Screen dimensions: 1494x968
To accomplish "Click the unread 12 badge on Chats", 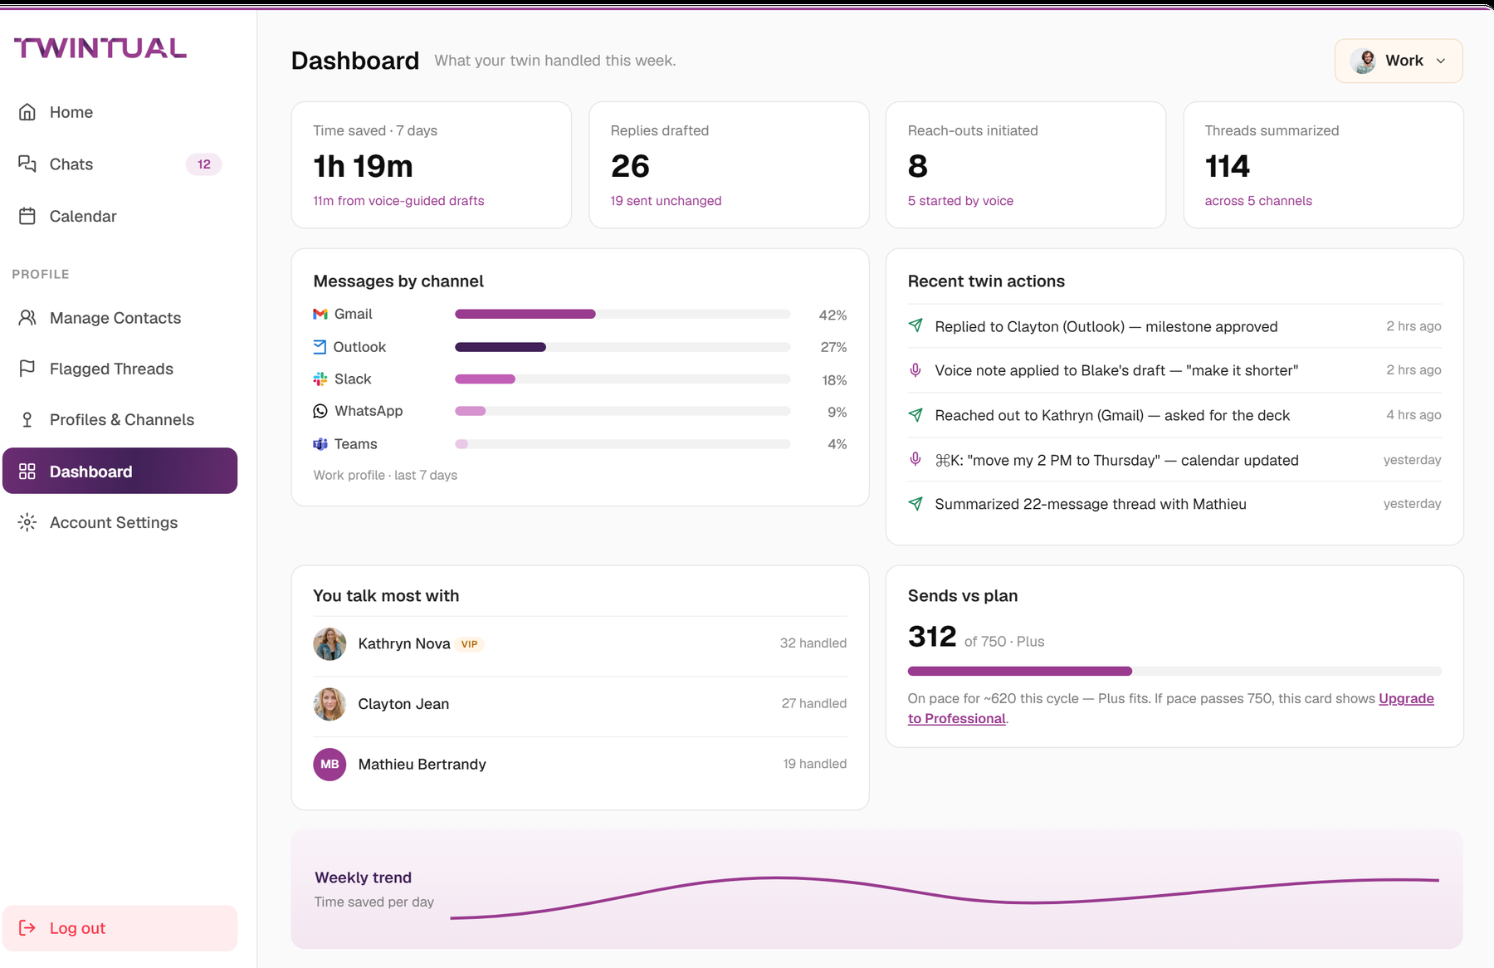I will [x=204, y=164].
